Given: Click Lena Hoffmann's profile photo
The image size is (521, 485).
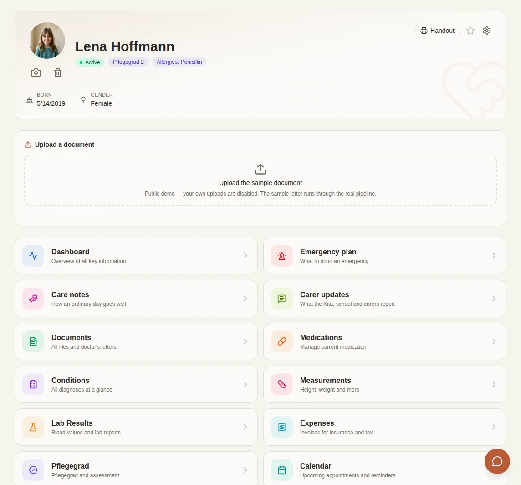Looking at the screenshot, I should [x=47, y=41].
